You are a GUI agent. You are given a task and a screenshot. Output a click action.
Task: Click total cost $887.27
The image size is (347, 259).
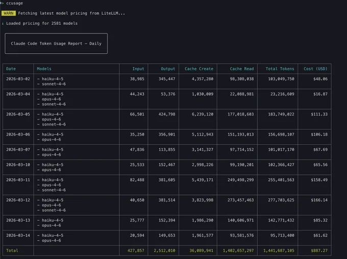pos(319,251)
